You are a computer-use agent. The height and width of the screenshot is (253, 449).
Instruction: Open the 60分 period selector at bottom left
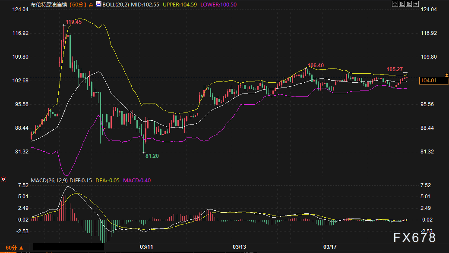pyautogui.click(x=14, y=248)
